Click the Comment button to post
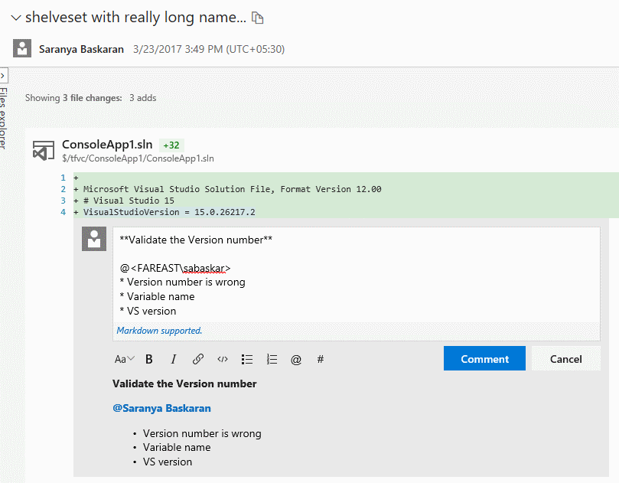 pyautogui.click(x=484, y=358)
